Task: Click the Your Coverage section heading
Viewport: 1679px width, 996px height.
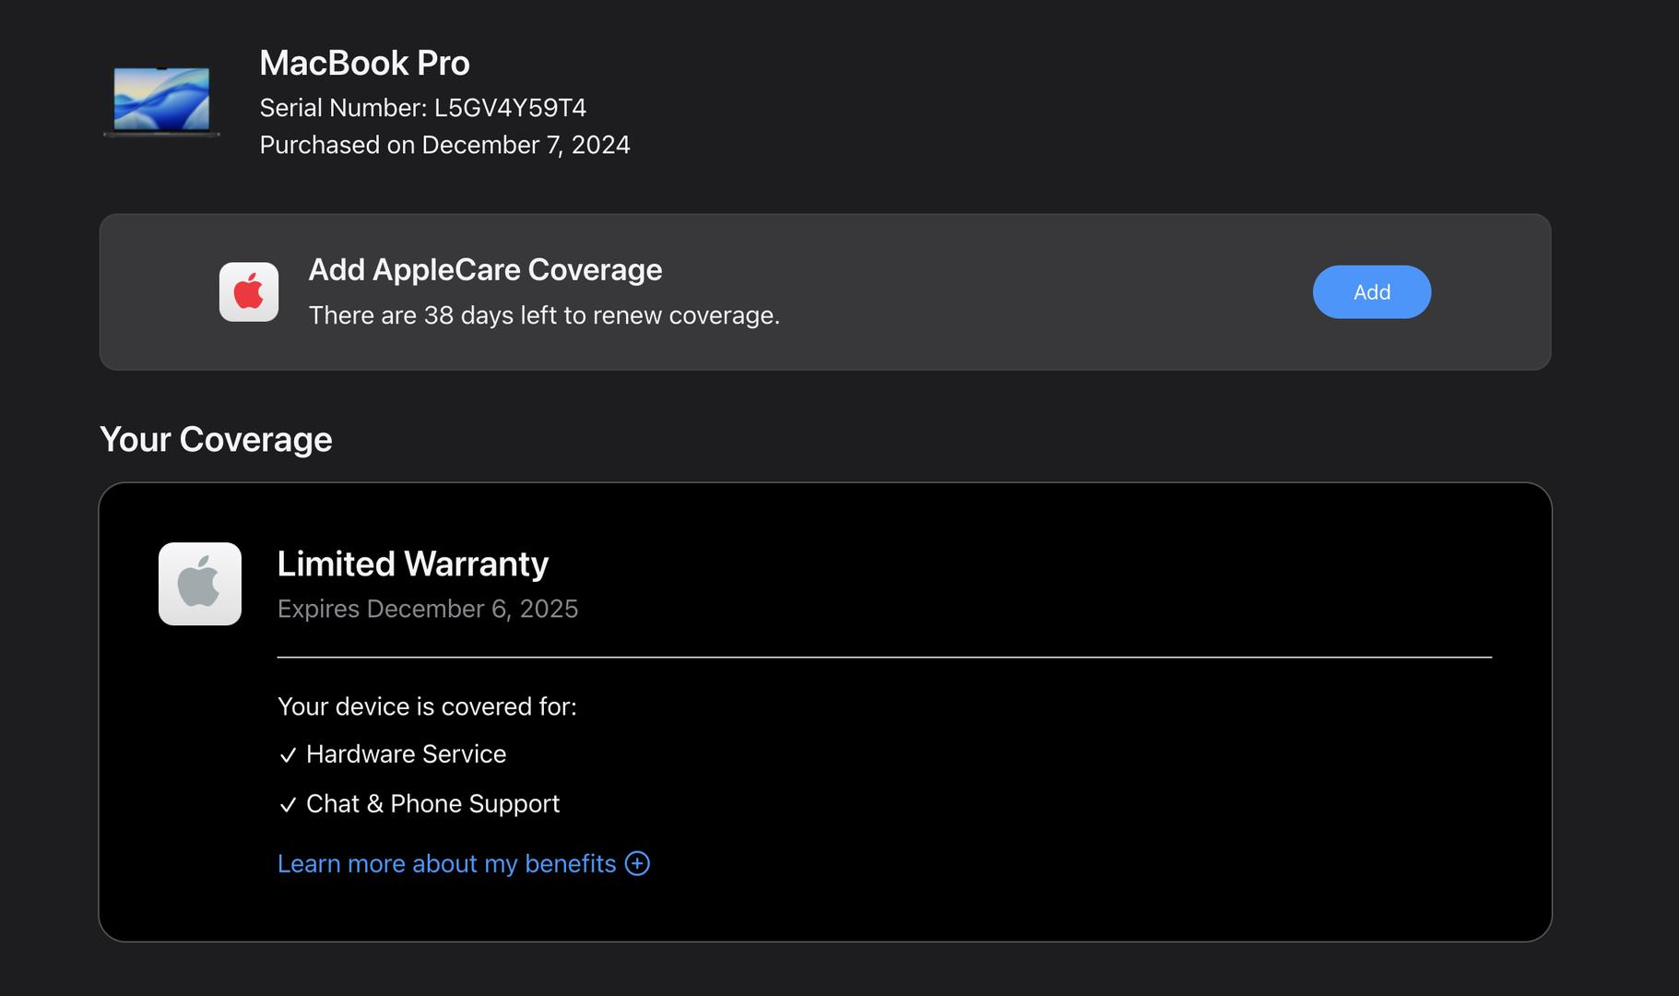Action: 216,439
